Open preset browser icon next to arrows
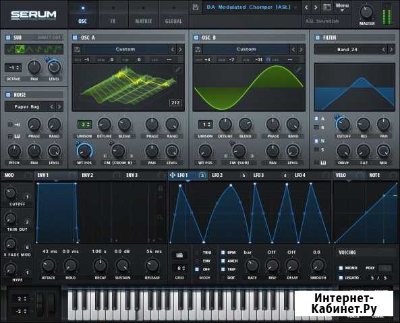The width and height of the screenshot is (400, 323). (326, 7)
